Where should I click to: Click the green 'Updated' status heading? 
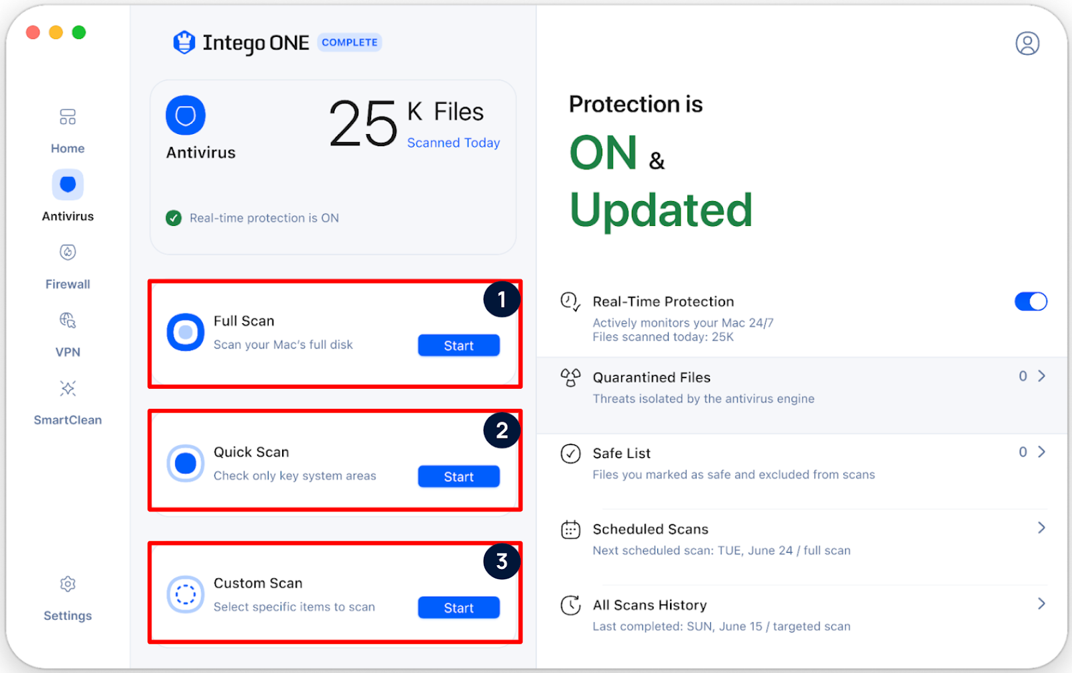[x=661, y=210]
